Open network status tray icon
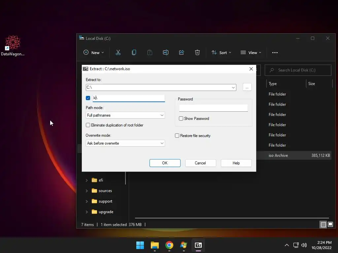This screenshot has width=338, height=253. pyautogui.click(x=296, y=245)
